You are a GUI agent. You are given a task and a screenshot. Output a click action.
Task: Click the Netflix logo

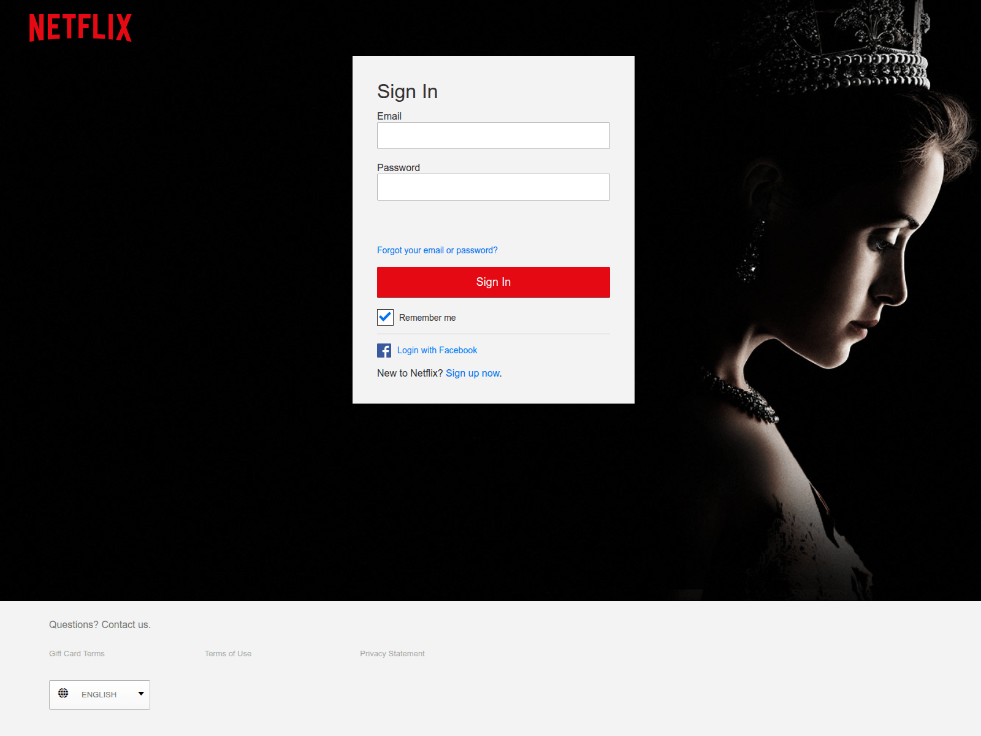(80, 28)
